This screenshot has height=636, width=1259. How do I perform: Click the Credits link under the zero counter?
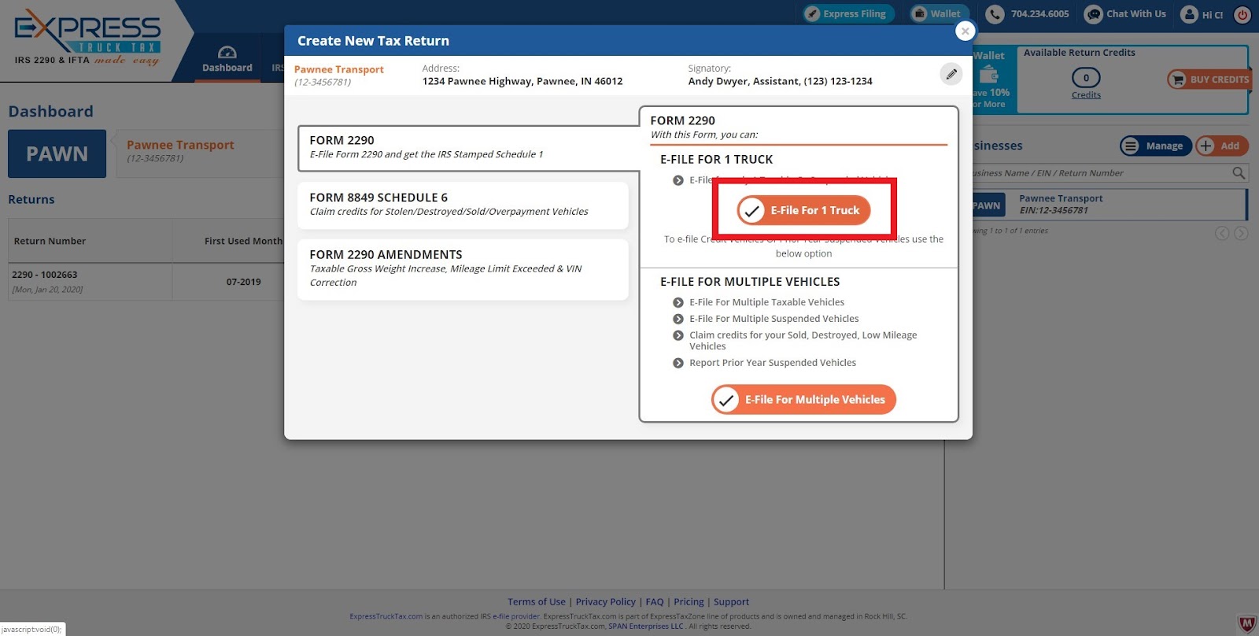[1086, 95]
